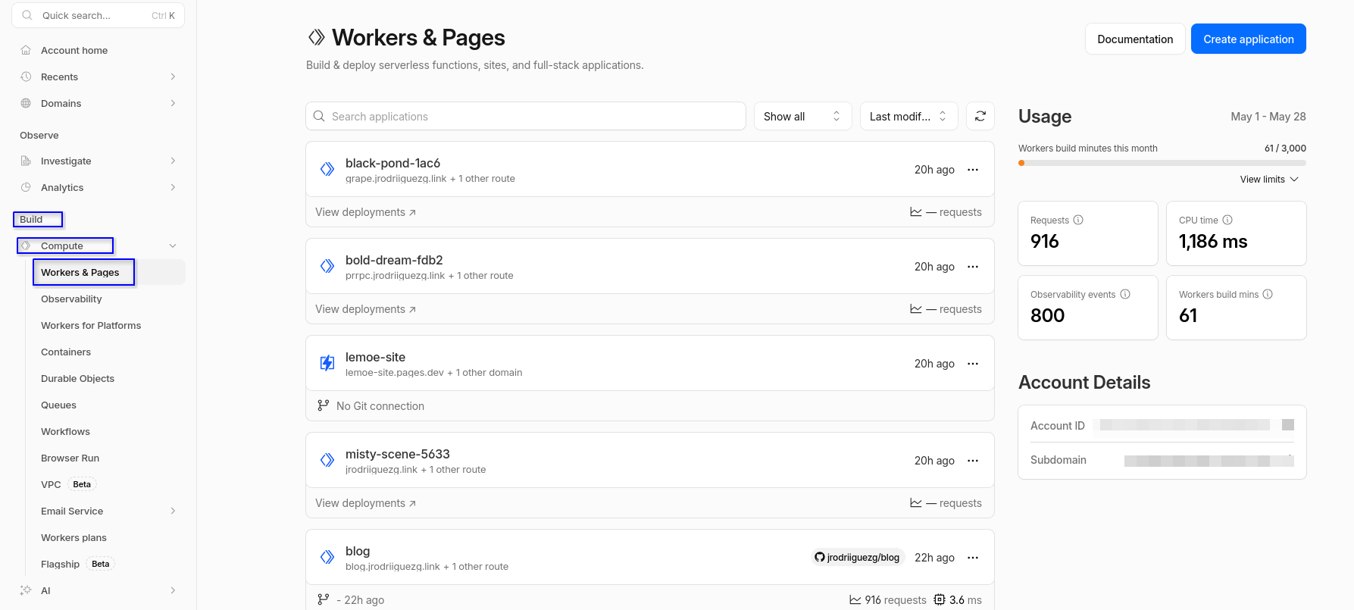Open the three-dot menu for misty-scene-5633
This screenshot has height=610, width=1354.
(973, 461)
